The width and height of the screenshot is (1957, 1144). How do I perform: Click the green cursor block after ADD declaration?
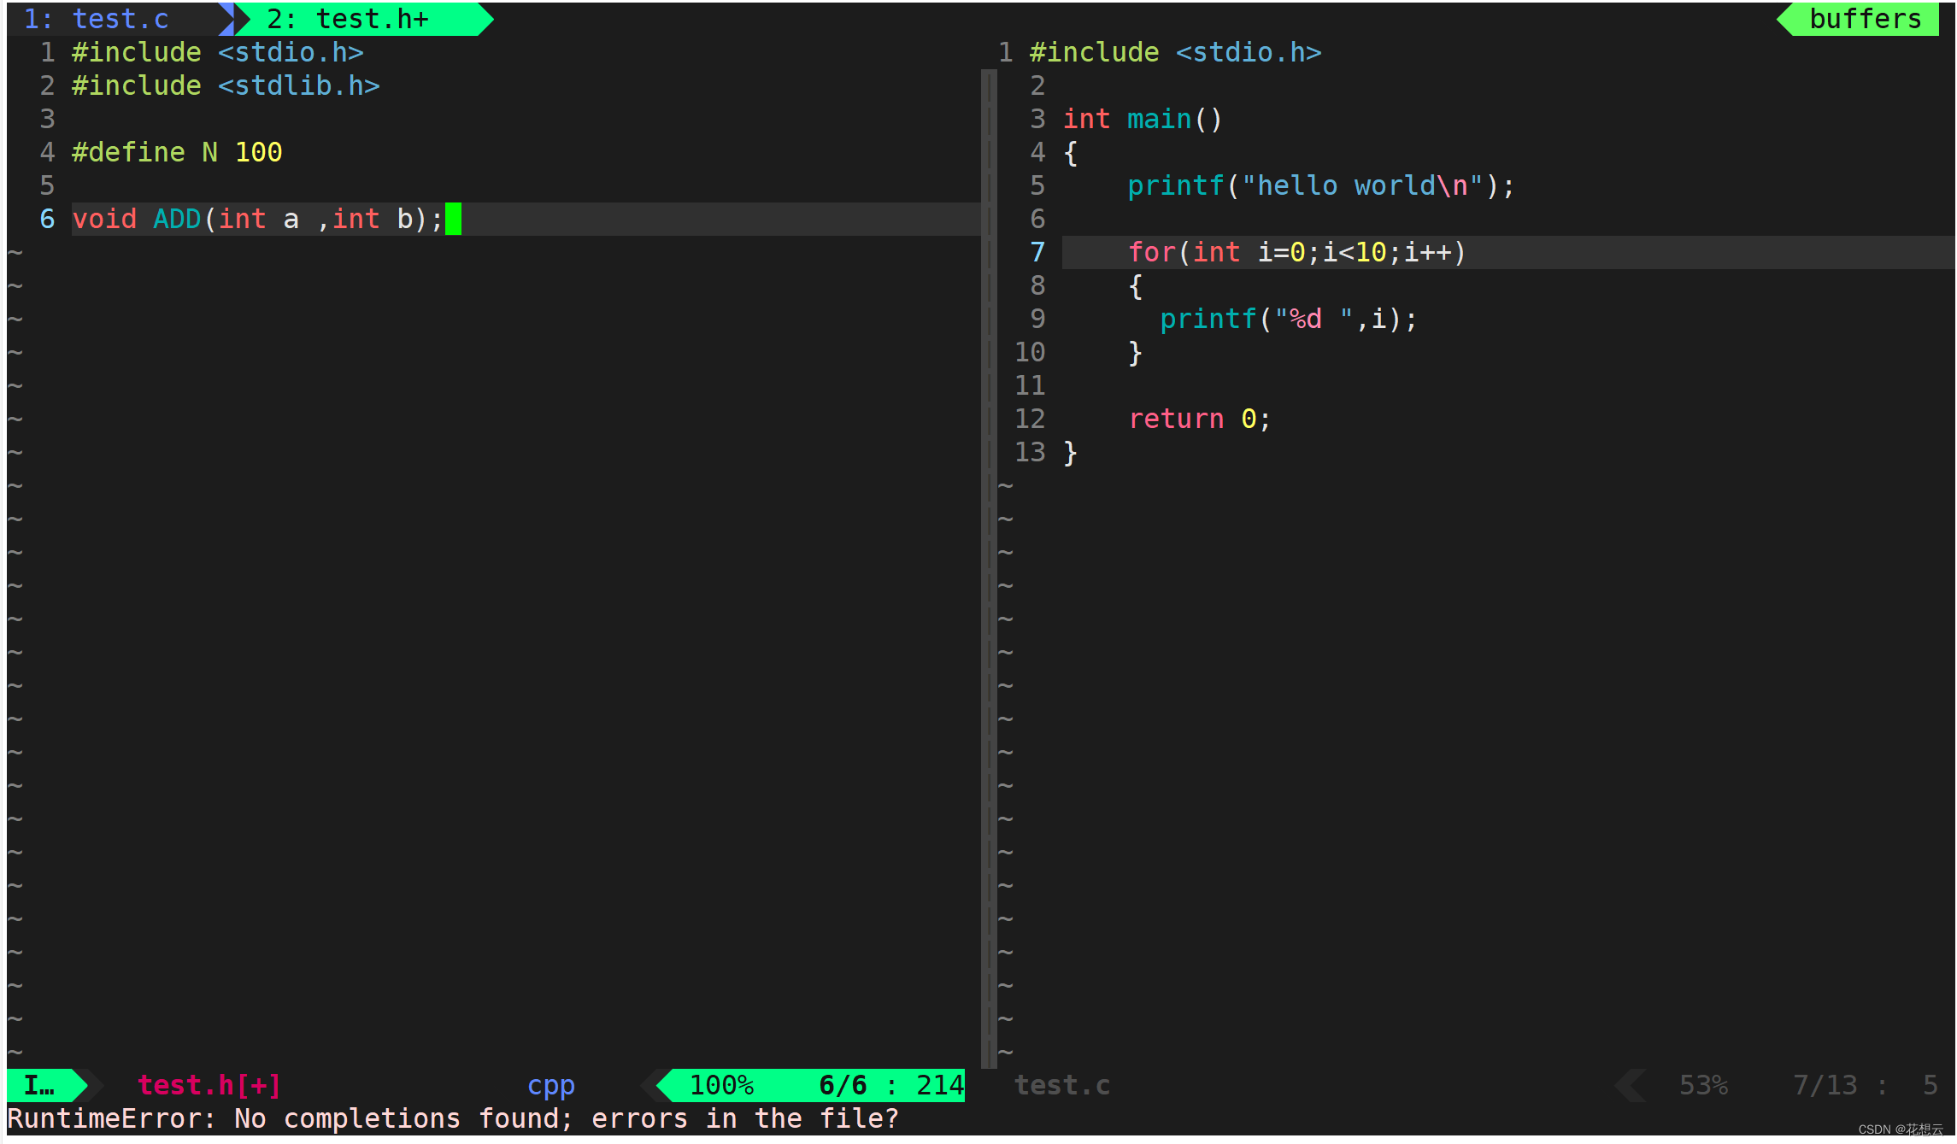(x=453, y=219)
